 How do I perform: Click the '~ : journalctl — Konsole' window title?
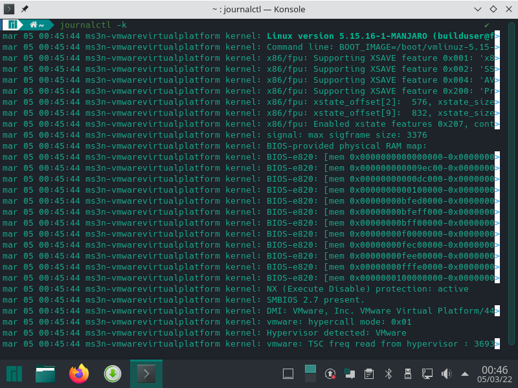coord(258,9)
